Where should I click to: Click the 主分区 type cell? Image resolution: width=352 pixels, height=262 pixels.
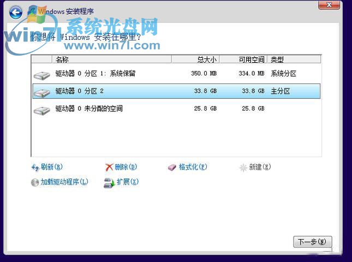pos(281,91)
